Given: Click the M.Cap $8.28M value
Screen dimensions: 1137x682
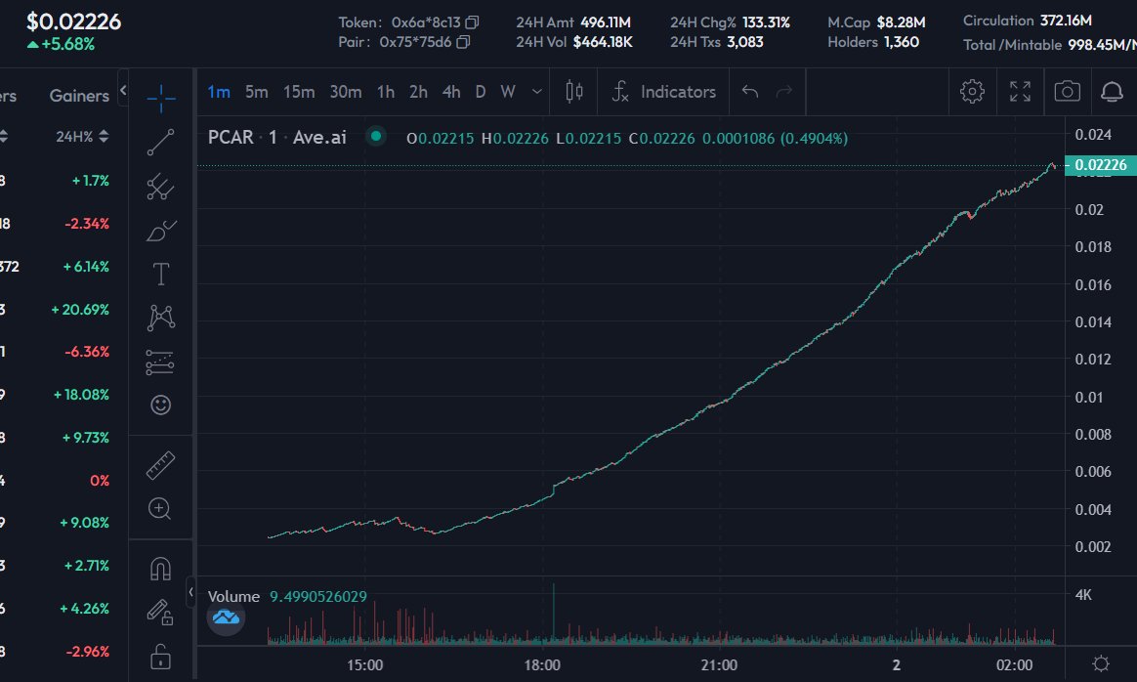Looking at the screenshot, I should click(901, 22).
